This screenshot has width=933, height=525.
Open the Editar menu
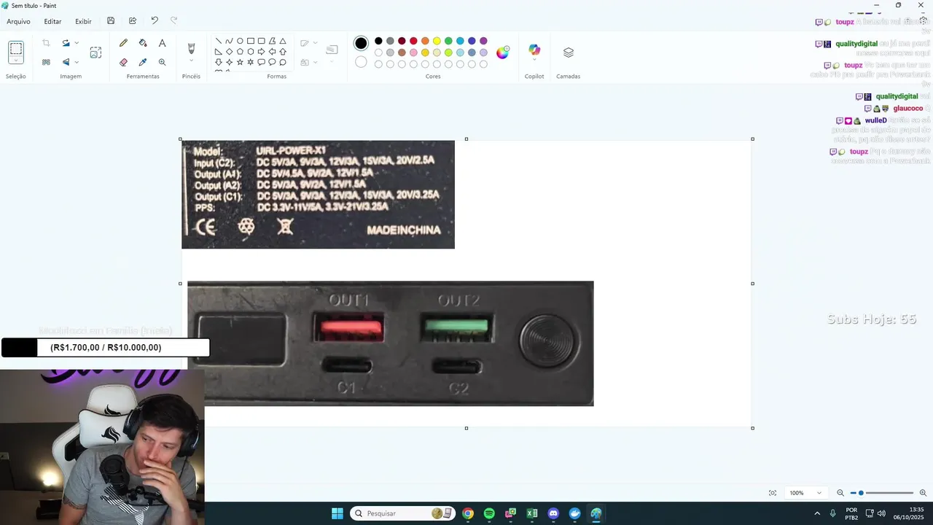(52, 21)
